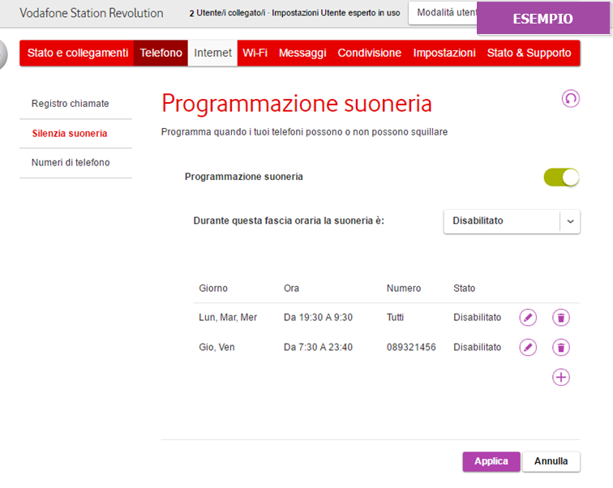The width and height of the screenshot is (613, 488).
Task: Click the Stato column header
Action: click(x=464, y=289)
